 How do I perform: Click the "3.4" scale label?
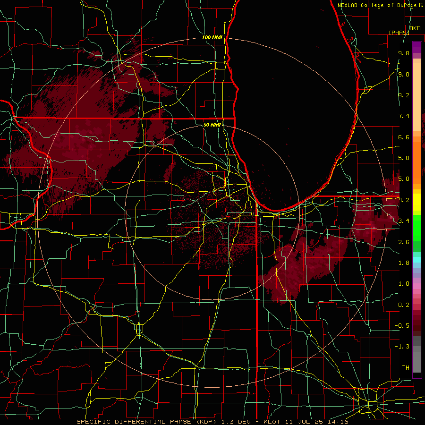[404, 221]
